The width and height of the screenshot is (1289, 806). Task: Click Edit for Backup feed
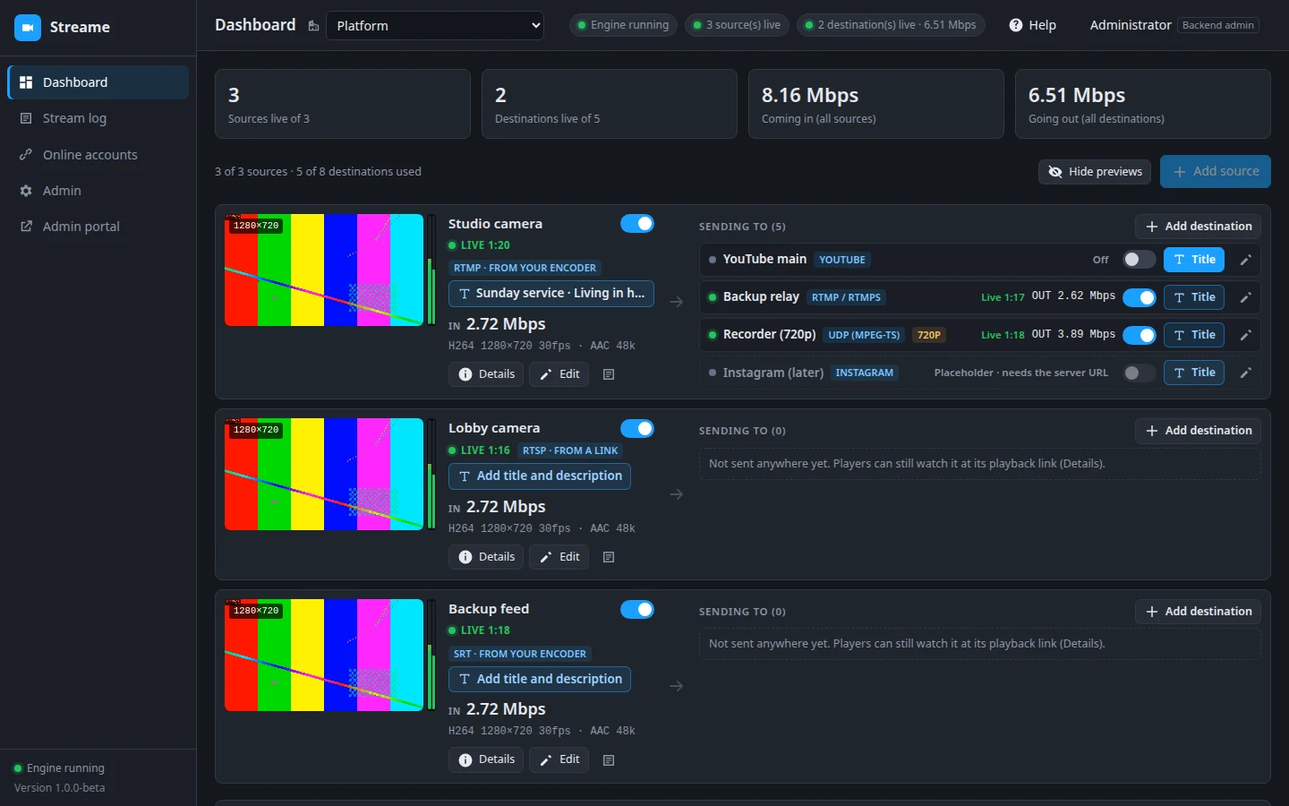[x=559, y=759]
